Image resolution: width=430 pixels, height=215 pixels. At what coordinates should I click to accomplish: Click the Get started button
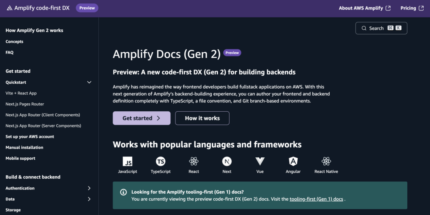pyautogui.click(x=142, y=118)
